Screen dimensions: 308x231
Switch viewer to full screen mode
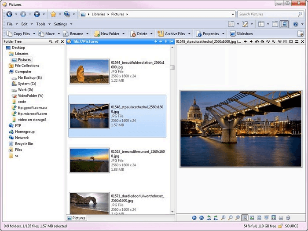pyautogui.click(x=274, y=218)
